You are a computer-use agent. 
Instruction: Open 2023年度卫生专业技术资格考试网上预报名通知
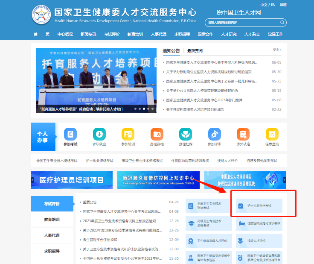pyautogui.click(x=119, y=221)
